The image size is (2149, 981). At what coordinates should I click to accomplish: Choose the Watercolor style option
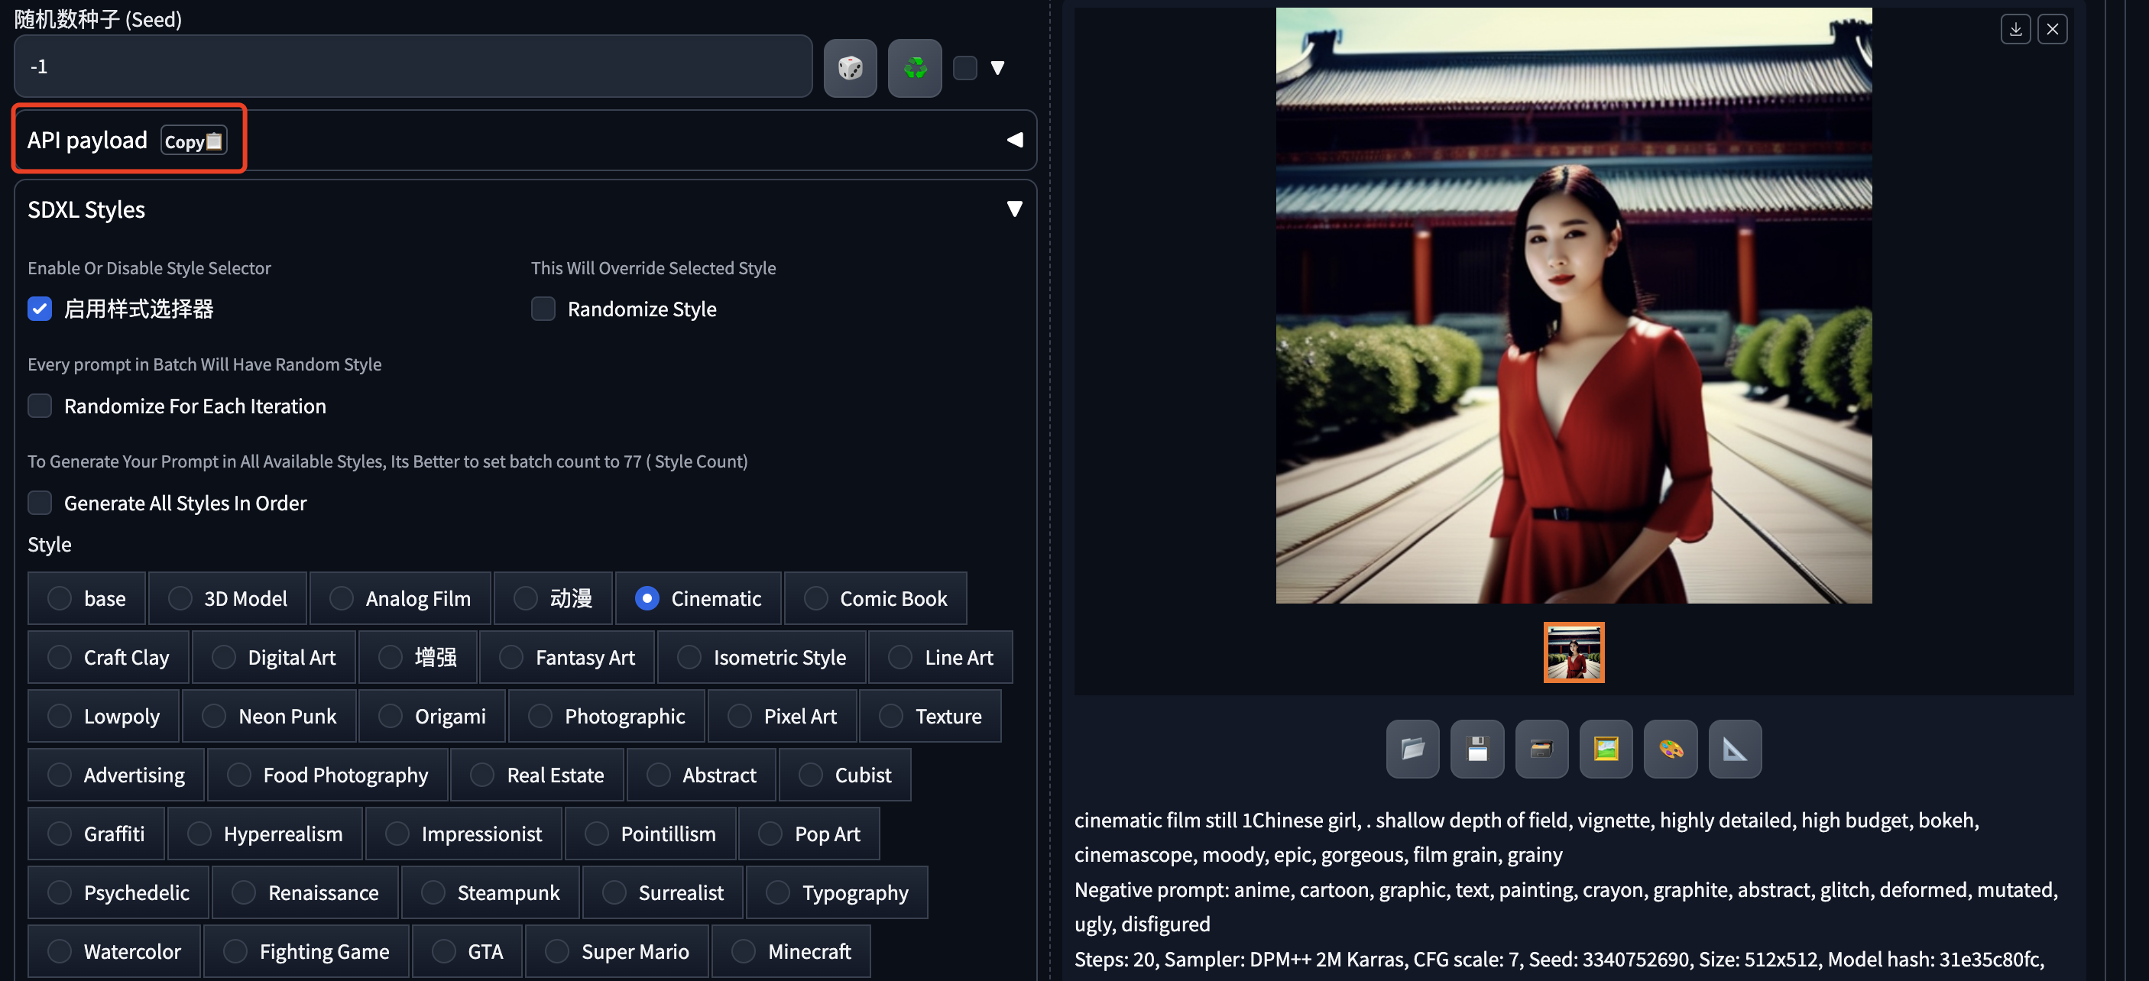click(60, 951)
